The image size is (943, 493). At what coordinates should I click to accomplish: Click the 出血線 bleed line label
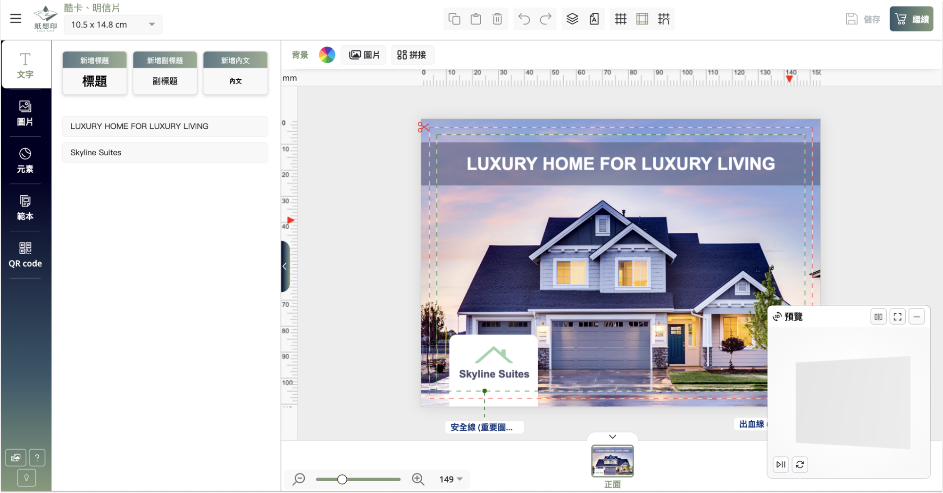[751, 424]
